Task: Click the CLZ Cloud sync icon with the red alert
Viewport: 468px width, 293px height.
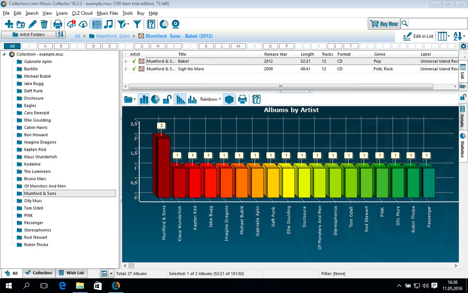Action: tap(71, 24)
